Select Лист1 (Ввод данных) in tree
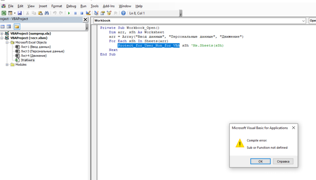This screenshot has width=316, height=180. [x=36, y=47]
